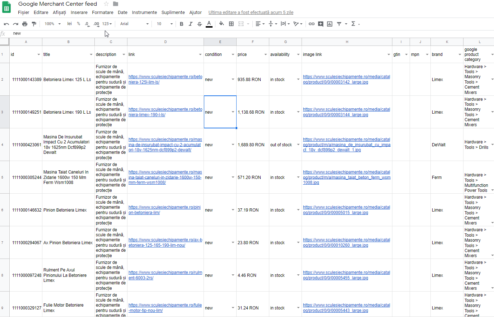Open the availability column filter dropdown

[x=298, y=55]
